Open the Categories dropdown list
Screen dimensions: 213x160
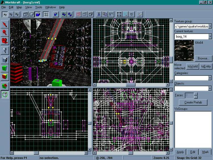click(x=210, y=78)
